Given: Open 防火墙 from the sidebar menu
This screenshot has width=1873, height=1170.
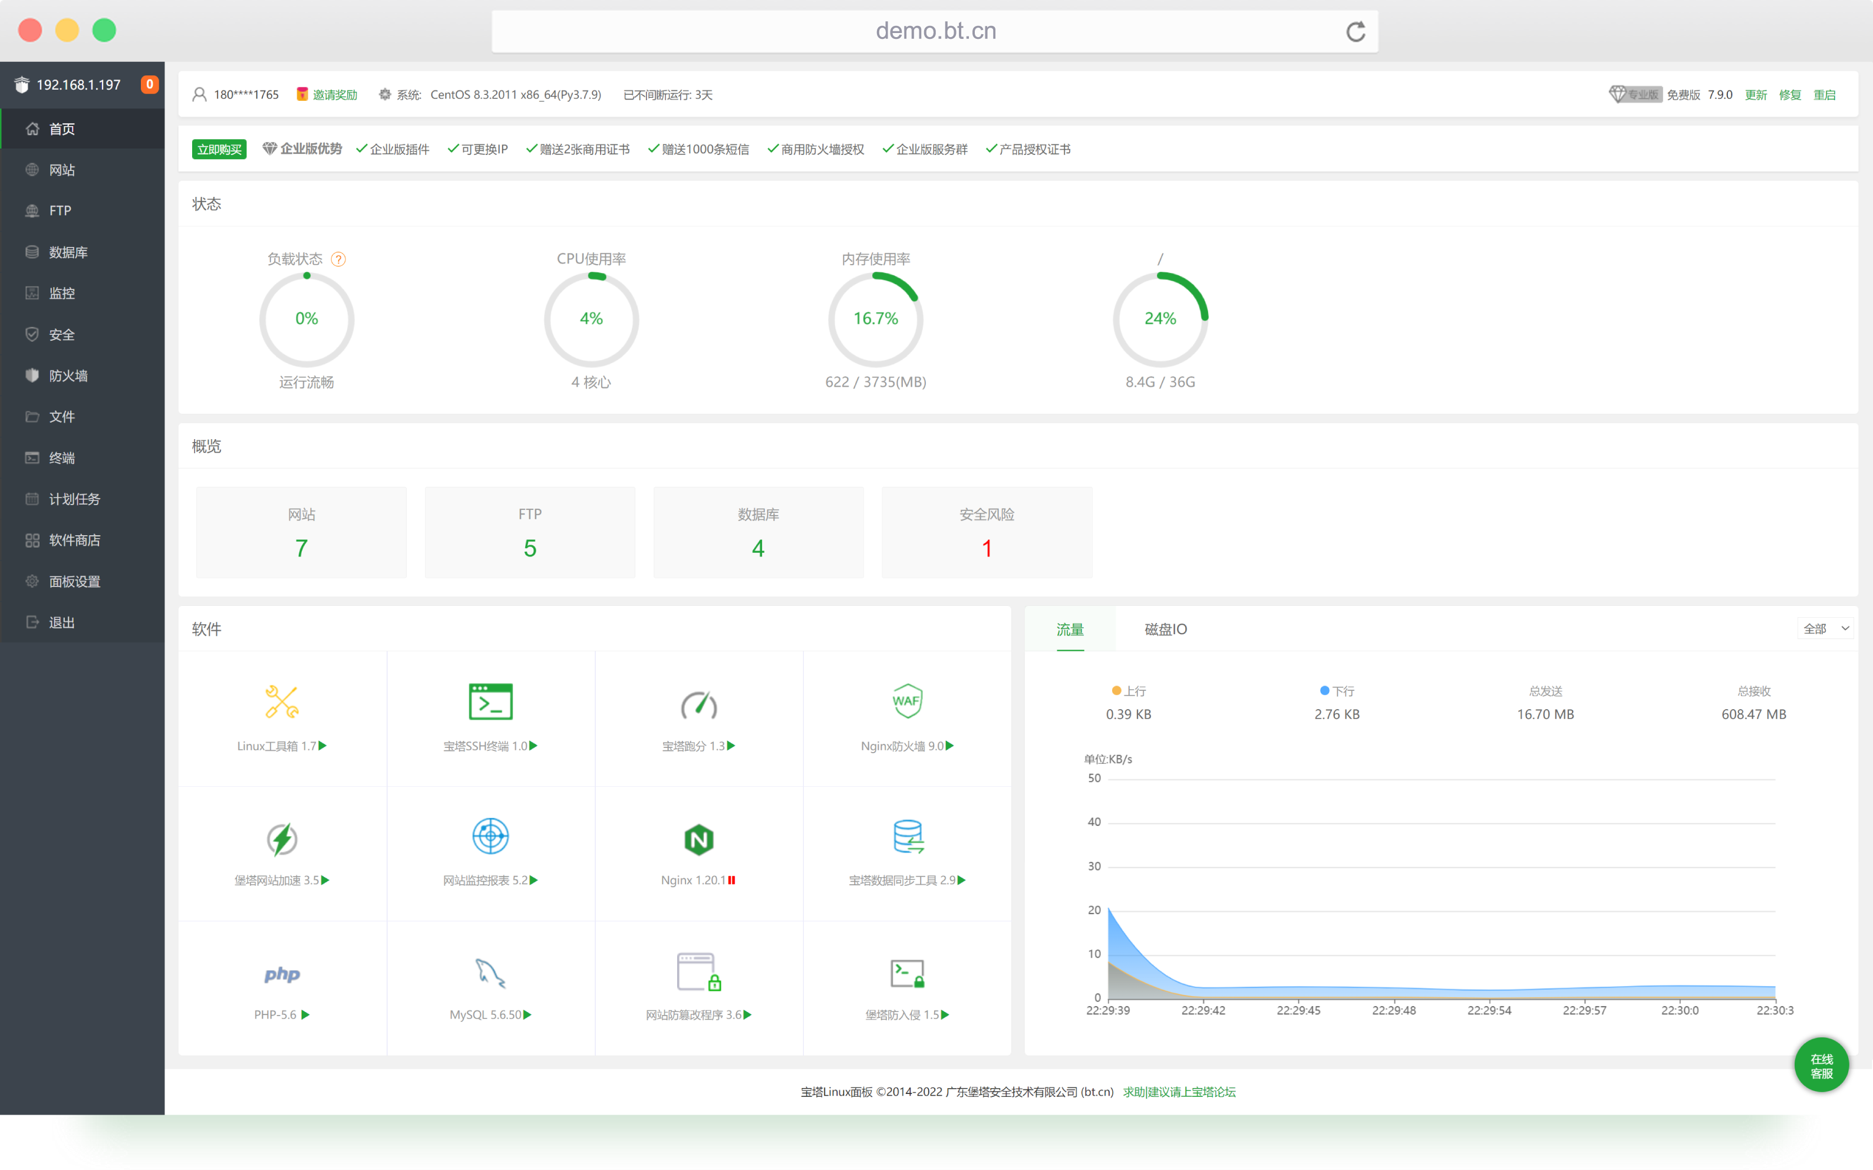Looking at the screenshot, I should (x=68, y=375).
